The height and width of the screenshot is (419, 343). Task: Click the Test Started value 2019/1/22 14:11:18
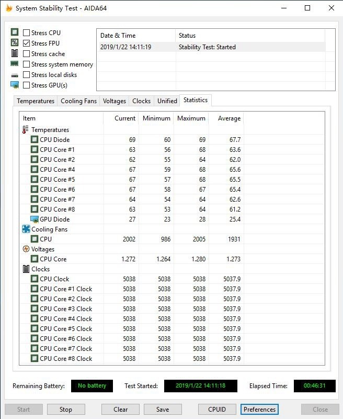(201, 385)
